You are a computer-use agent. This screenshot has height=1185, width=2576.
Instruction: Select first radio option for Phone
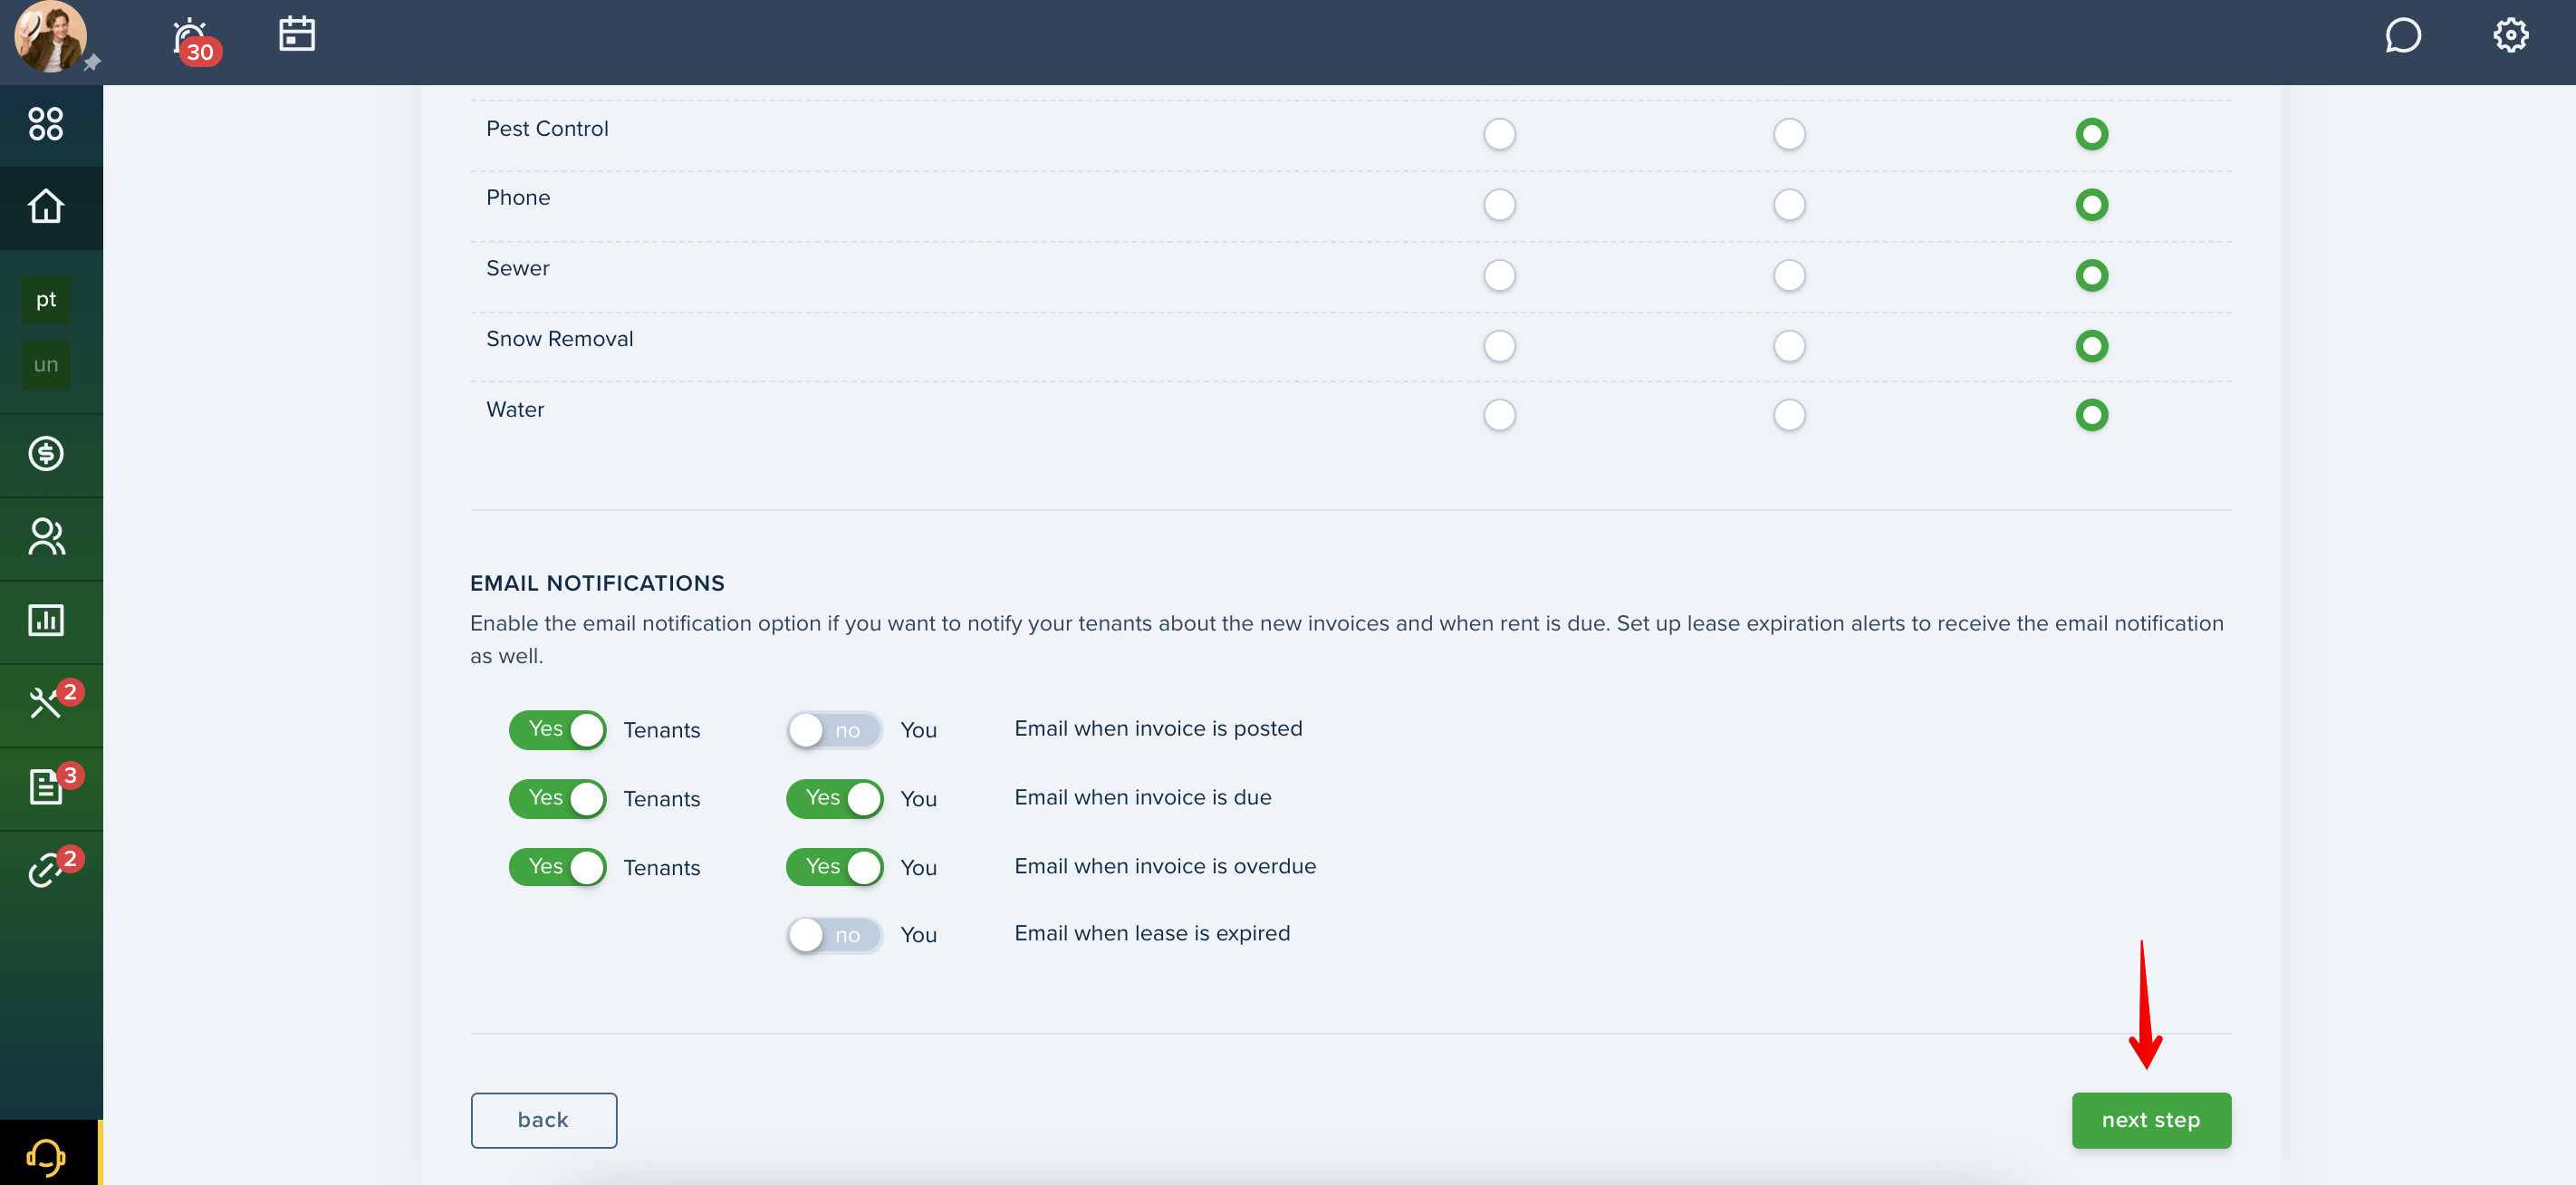1499,205
